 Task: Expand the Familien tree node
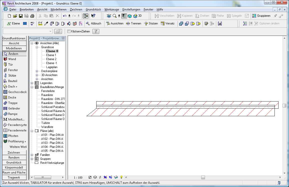(x=32, y=155)
